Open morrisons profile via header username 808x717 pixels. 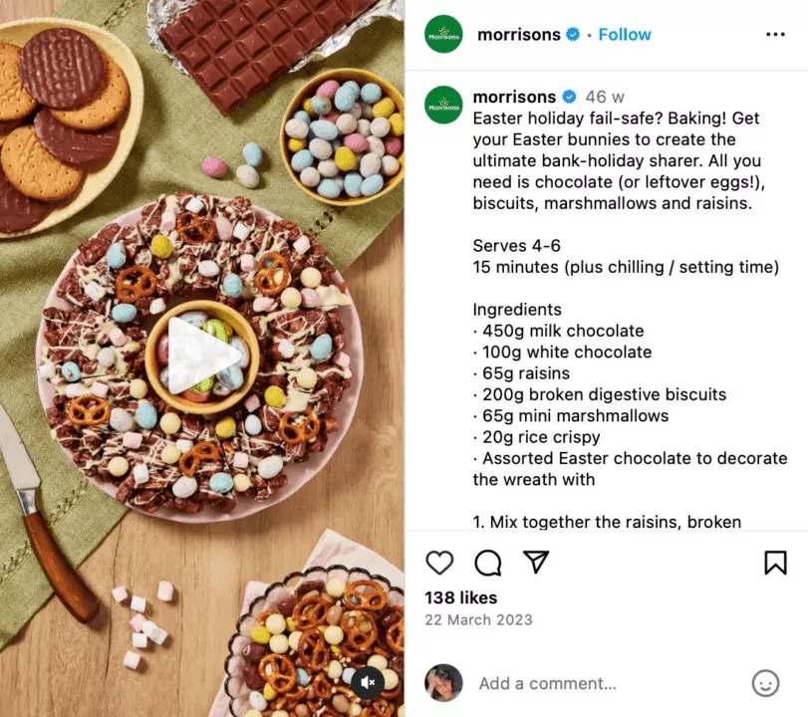522,34
